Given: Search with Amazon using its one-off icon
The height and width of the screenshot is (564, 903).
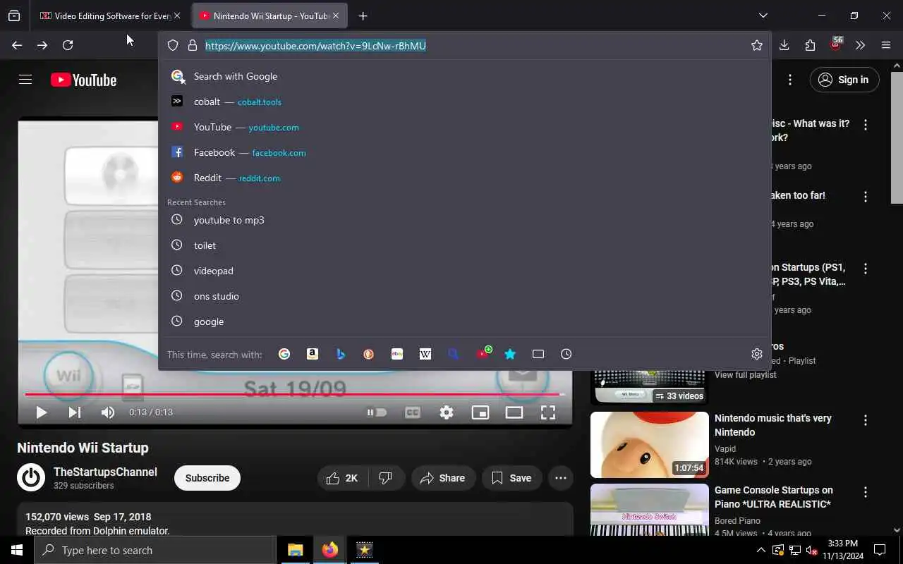Looking at the screenshot, I should 313,354.
